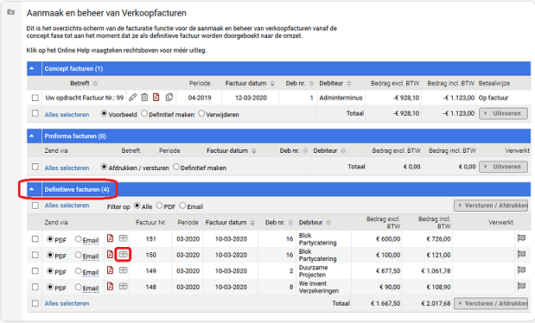Click email envelope icon for invoice 150
This screenshot has width=535, height=323.
click(124, 254)
